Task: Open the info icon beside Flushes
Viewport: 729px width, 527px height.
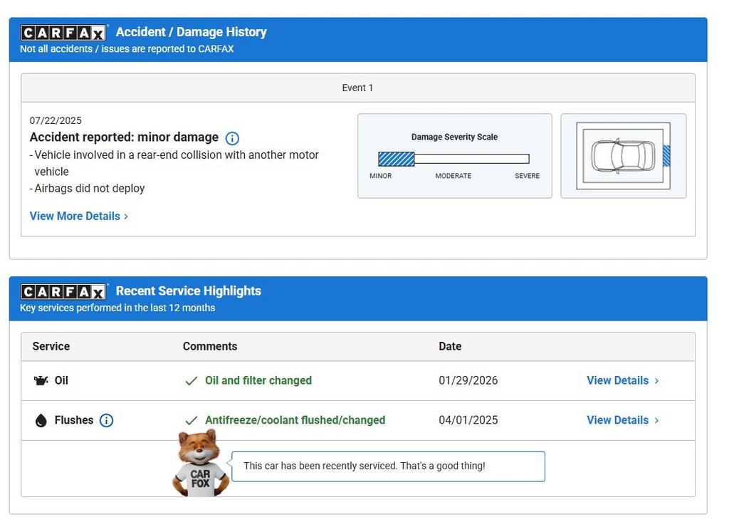Action: click(x=106, y=421)
